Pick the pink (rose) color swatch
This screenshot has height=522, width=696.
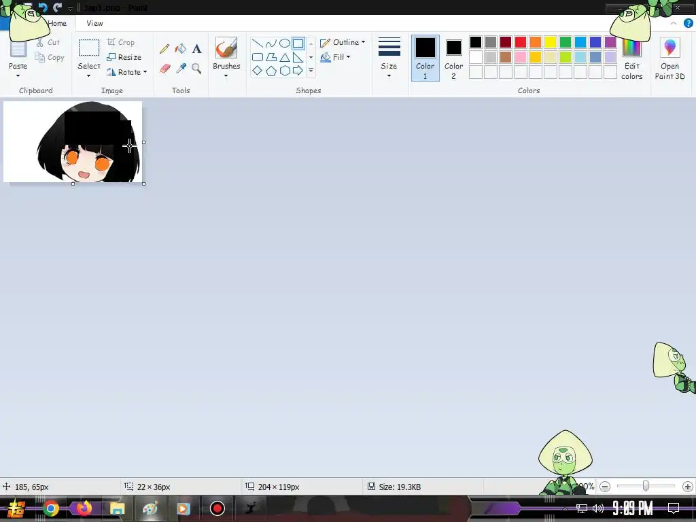[520, 57]
